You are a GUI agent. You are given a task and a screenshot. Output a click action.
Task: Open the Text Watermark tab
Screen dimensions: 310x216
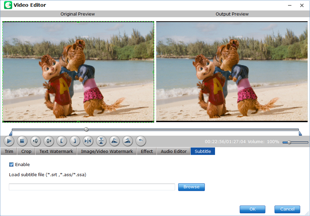[56, 151]
